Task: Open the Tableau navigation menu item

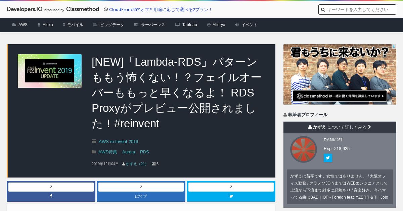Action: click(x=186, y=25)
